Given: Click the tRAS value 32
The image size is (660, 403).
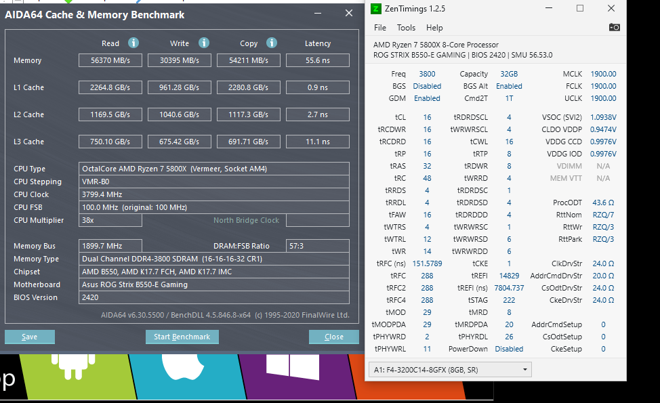Looking at the screenshot, I should 427,166.
